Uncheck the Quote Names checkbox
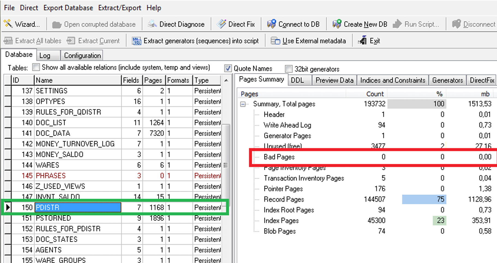This screenshot has width=497, height=263. click(228, 68)
